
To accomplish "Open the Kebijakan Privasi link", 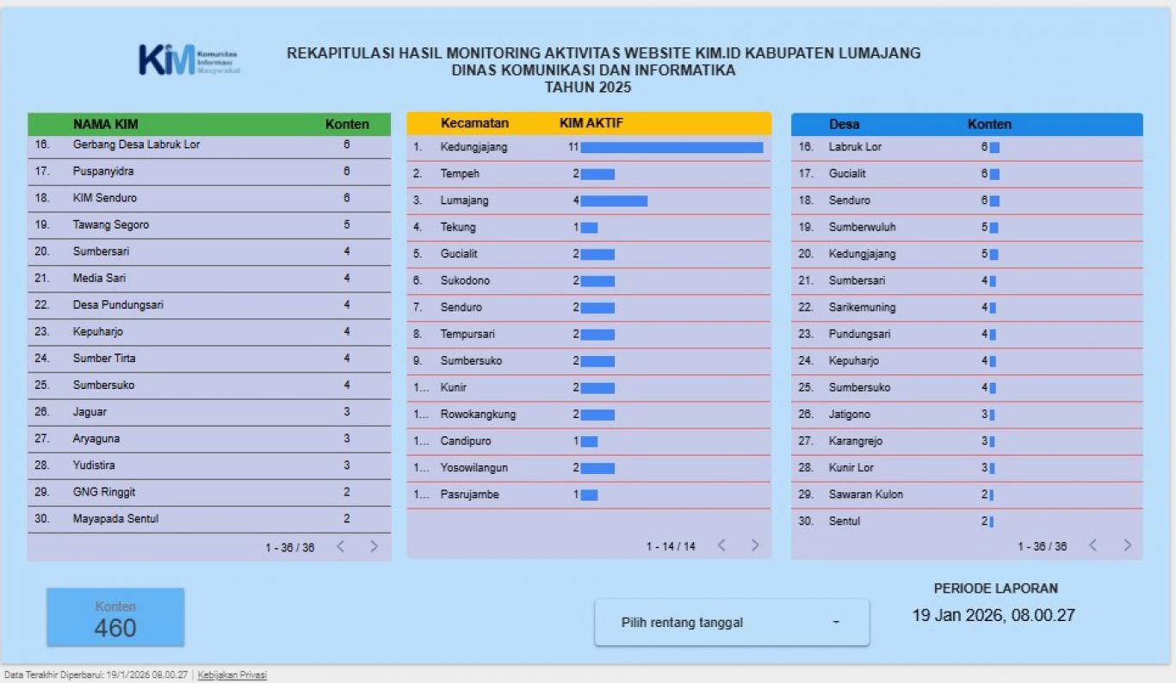I will [x=232, y=675].
